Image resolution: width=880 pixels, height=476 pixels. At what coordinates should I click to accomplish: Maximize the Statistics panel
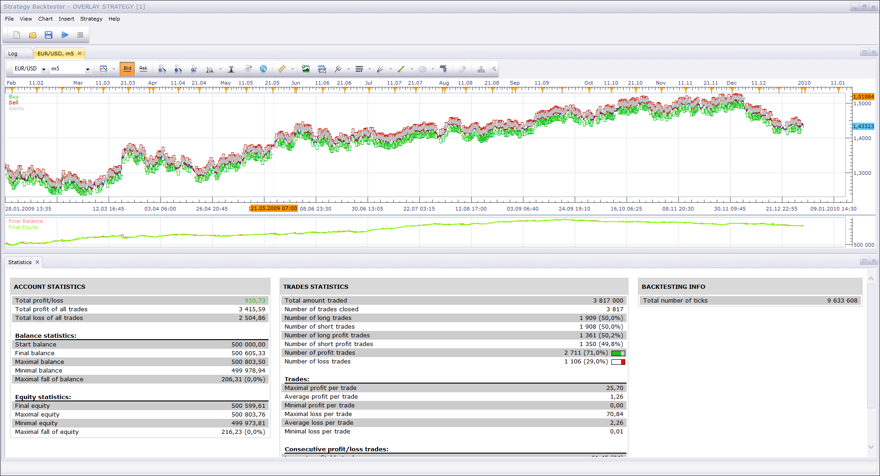(864, 261)
